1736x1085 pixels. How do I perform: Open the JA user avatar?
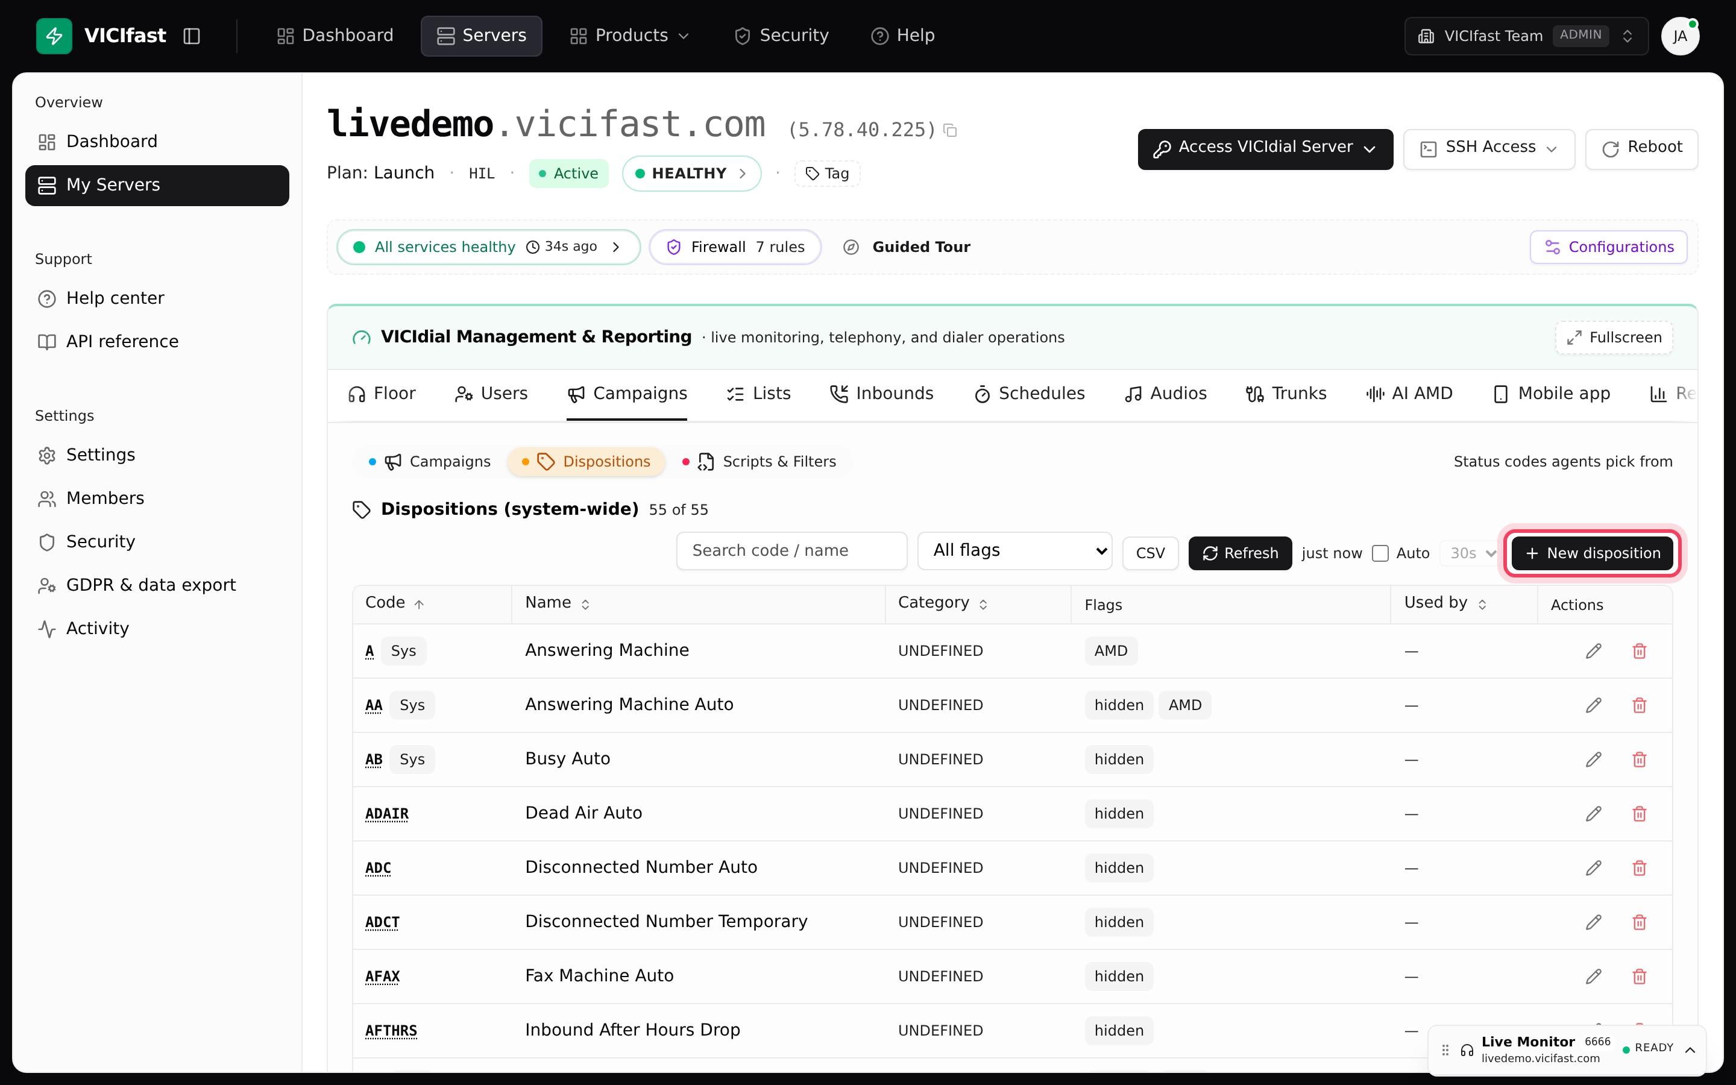(x=1680, y=36)
